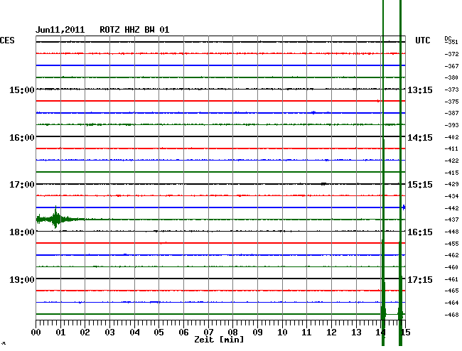
Task: Click DC offset value -462
Action: coord(451,255)
